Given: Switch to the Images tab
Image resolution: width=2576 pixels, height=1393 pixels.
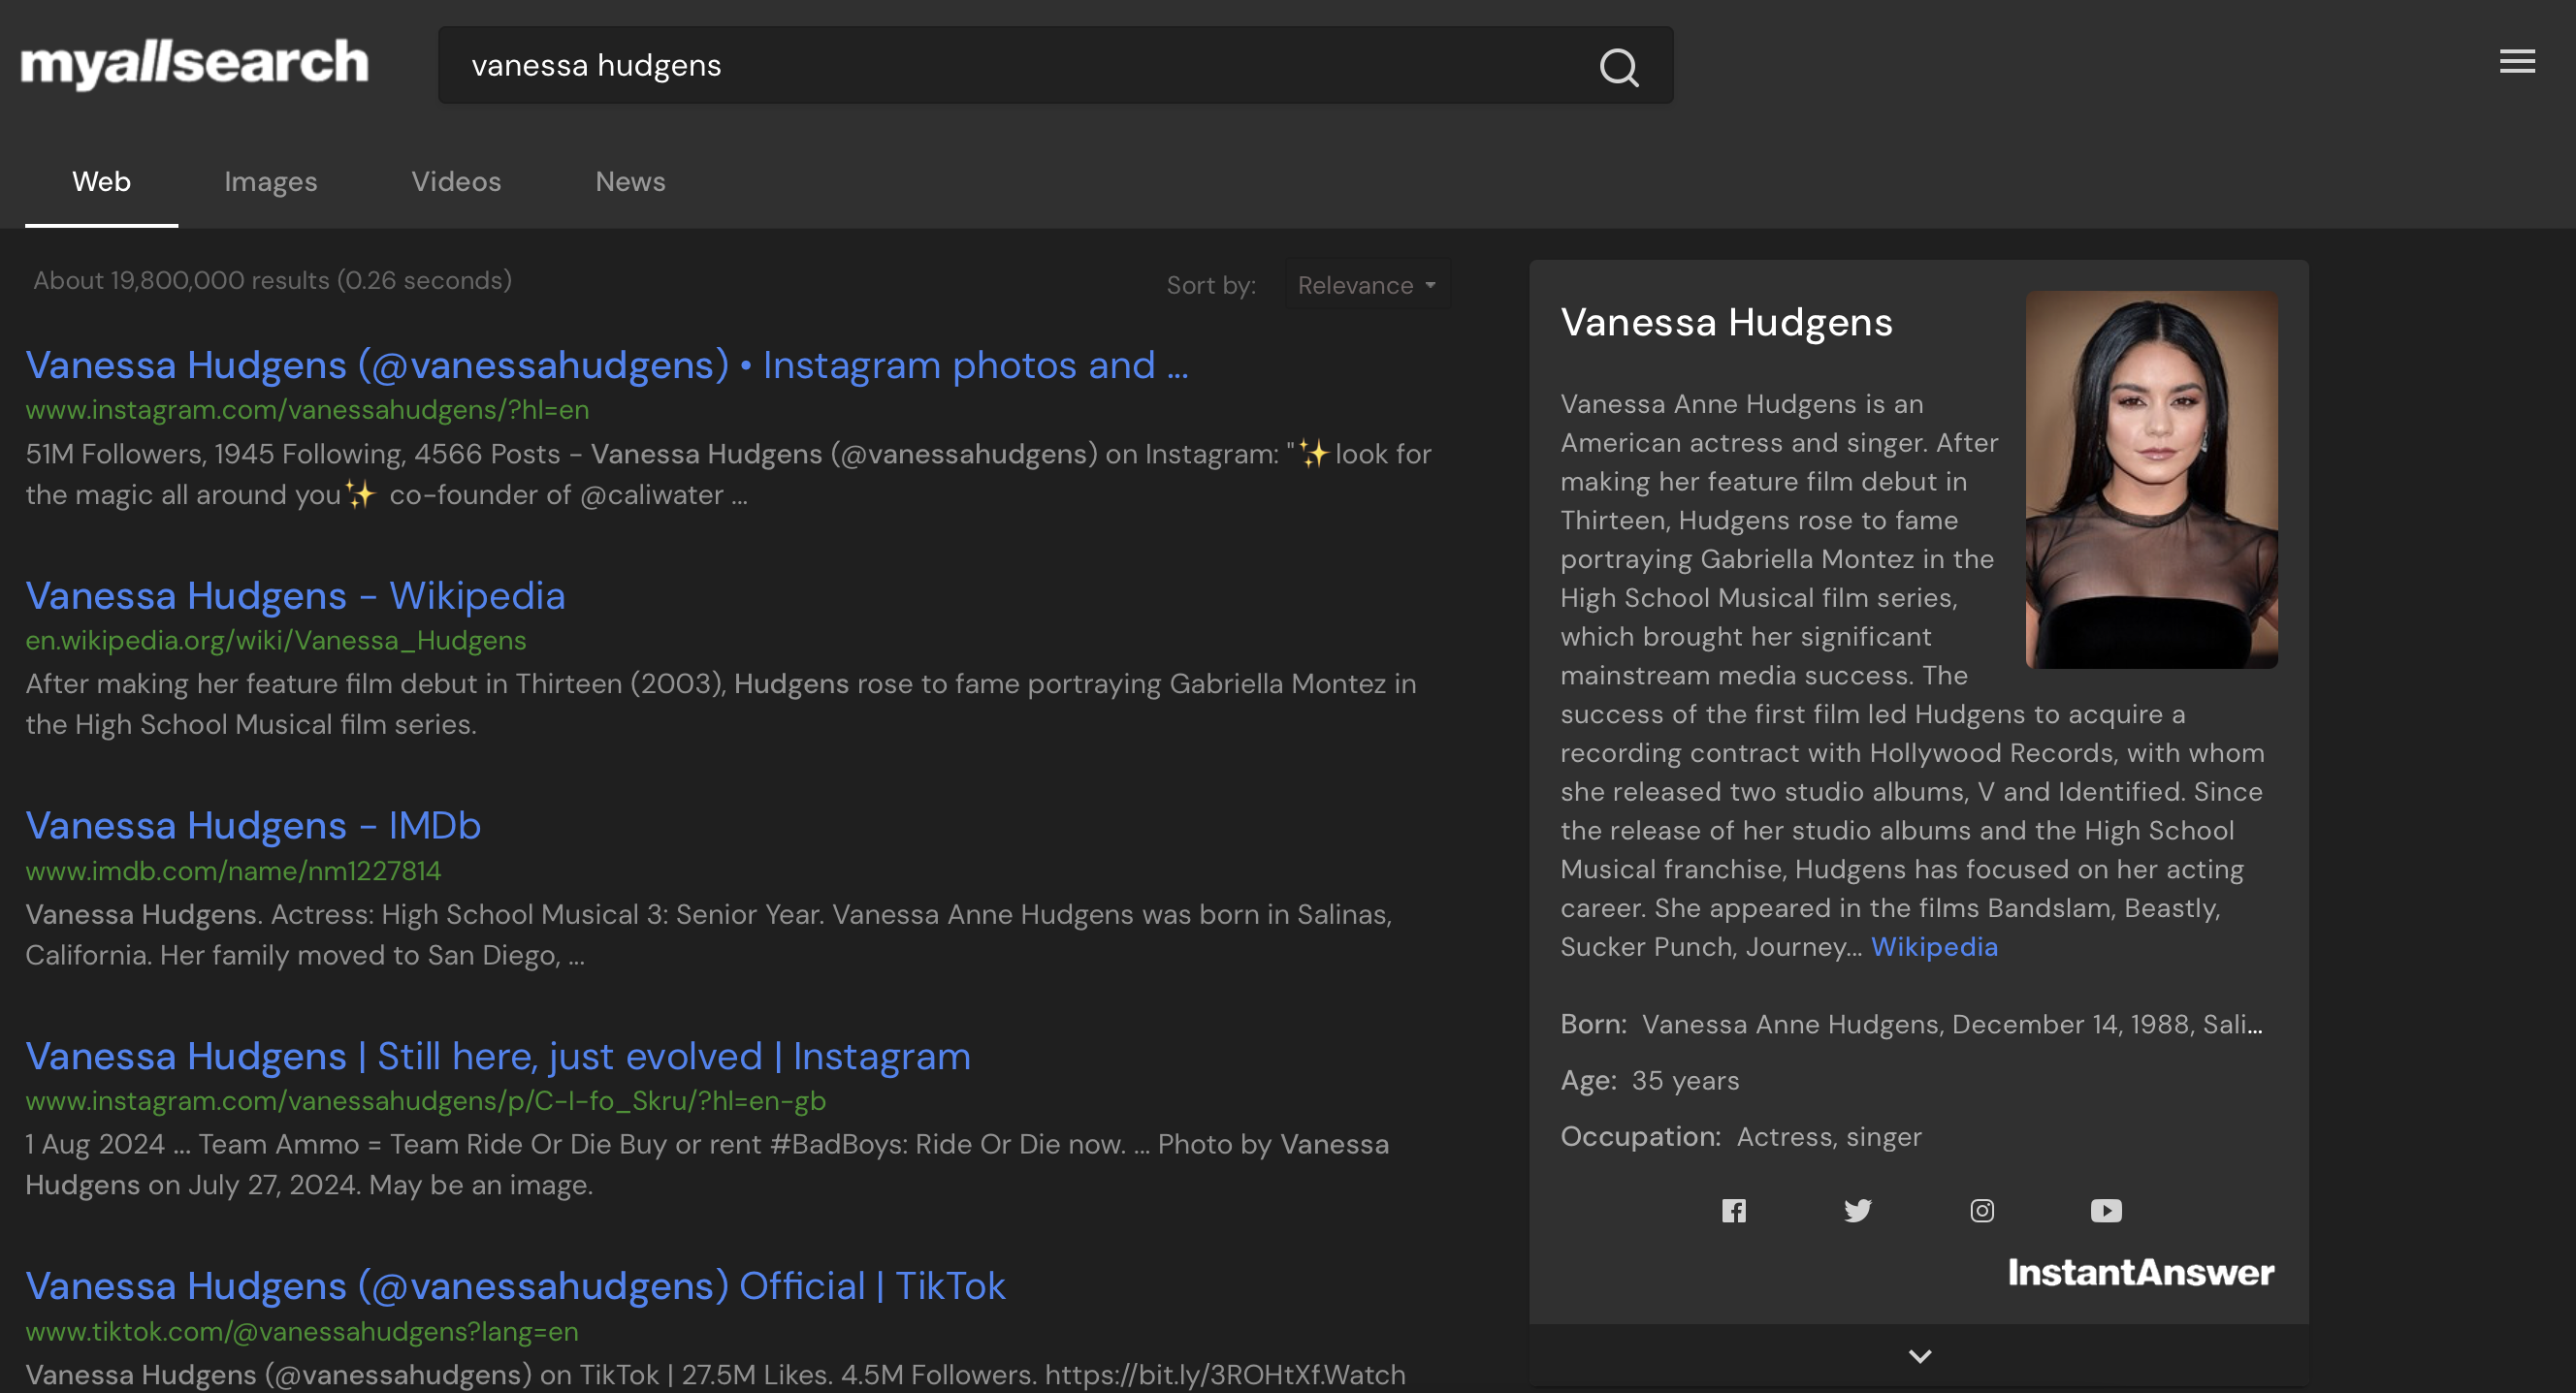Looking at the screenshot, I should click(270, 182).
